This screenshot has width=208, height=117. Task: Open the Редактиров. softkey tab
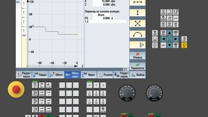(24, 75)
